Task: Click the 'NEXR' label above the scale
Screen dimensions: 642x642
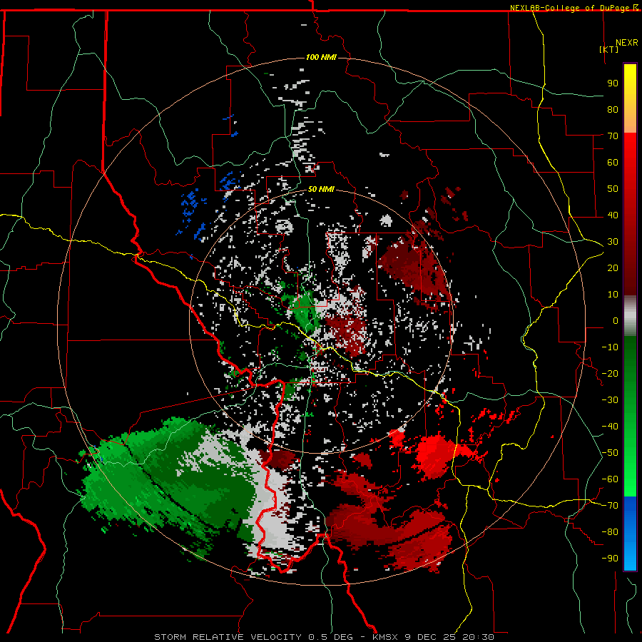Action: [x=627, y=43]
